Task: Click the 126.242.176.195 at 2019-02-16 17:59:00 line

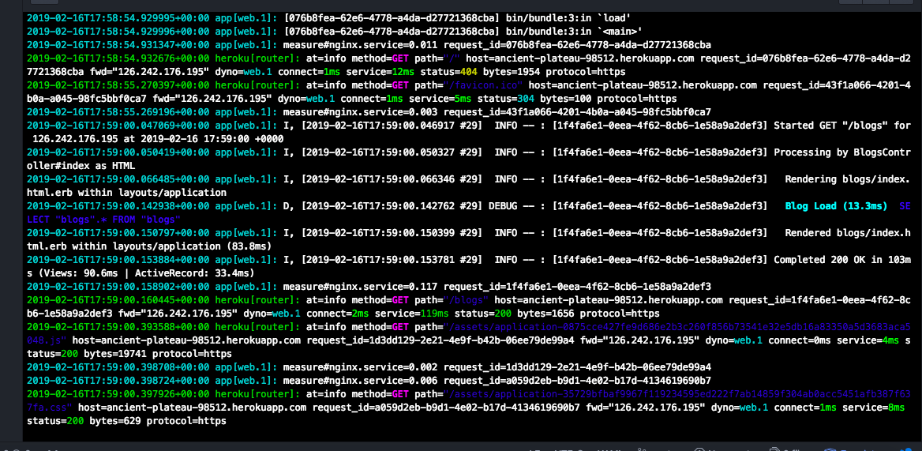Action: [158, 139]
